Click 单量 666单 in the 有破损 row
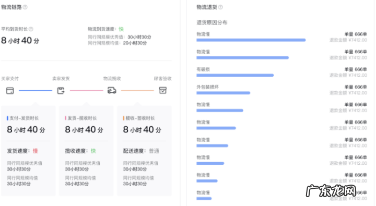The height and width of the screenshot is (206, 376). tap(356, 69)
